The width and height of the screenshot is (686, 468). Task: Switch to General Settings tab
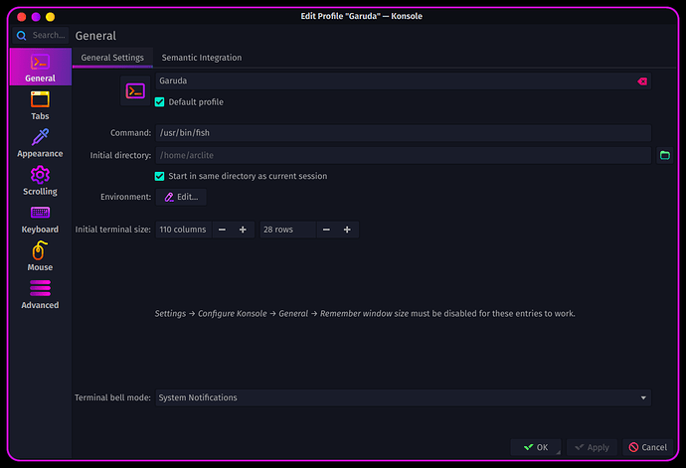(112, 58)
